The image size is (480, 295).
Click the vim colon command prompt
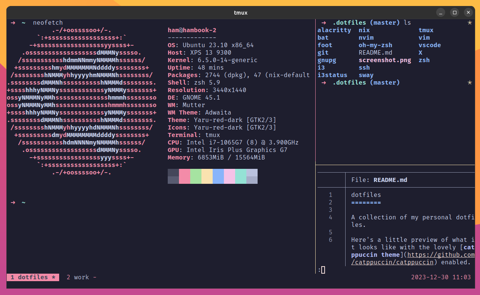click(320, 270)
